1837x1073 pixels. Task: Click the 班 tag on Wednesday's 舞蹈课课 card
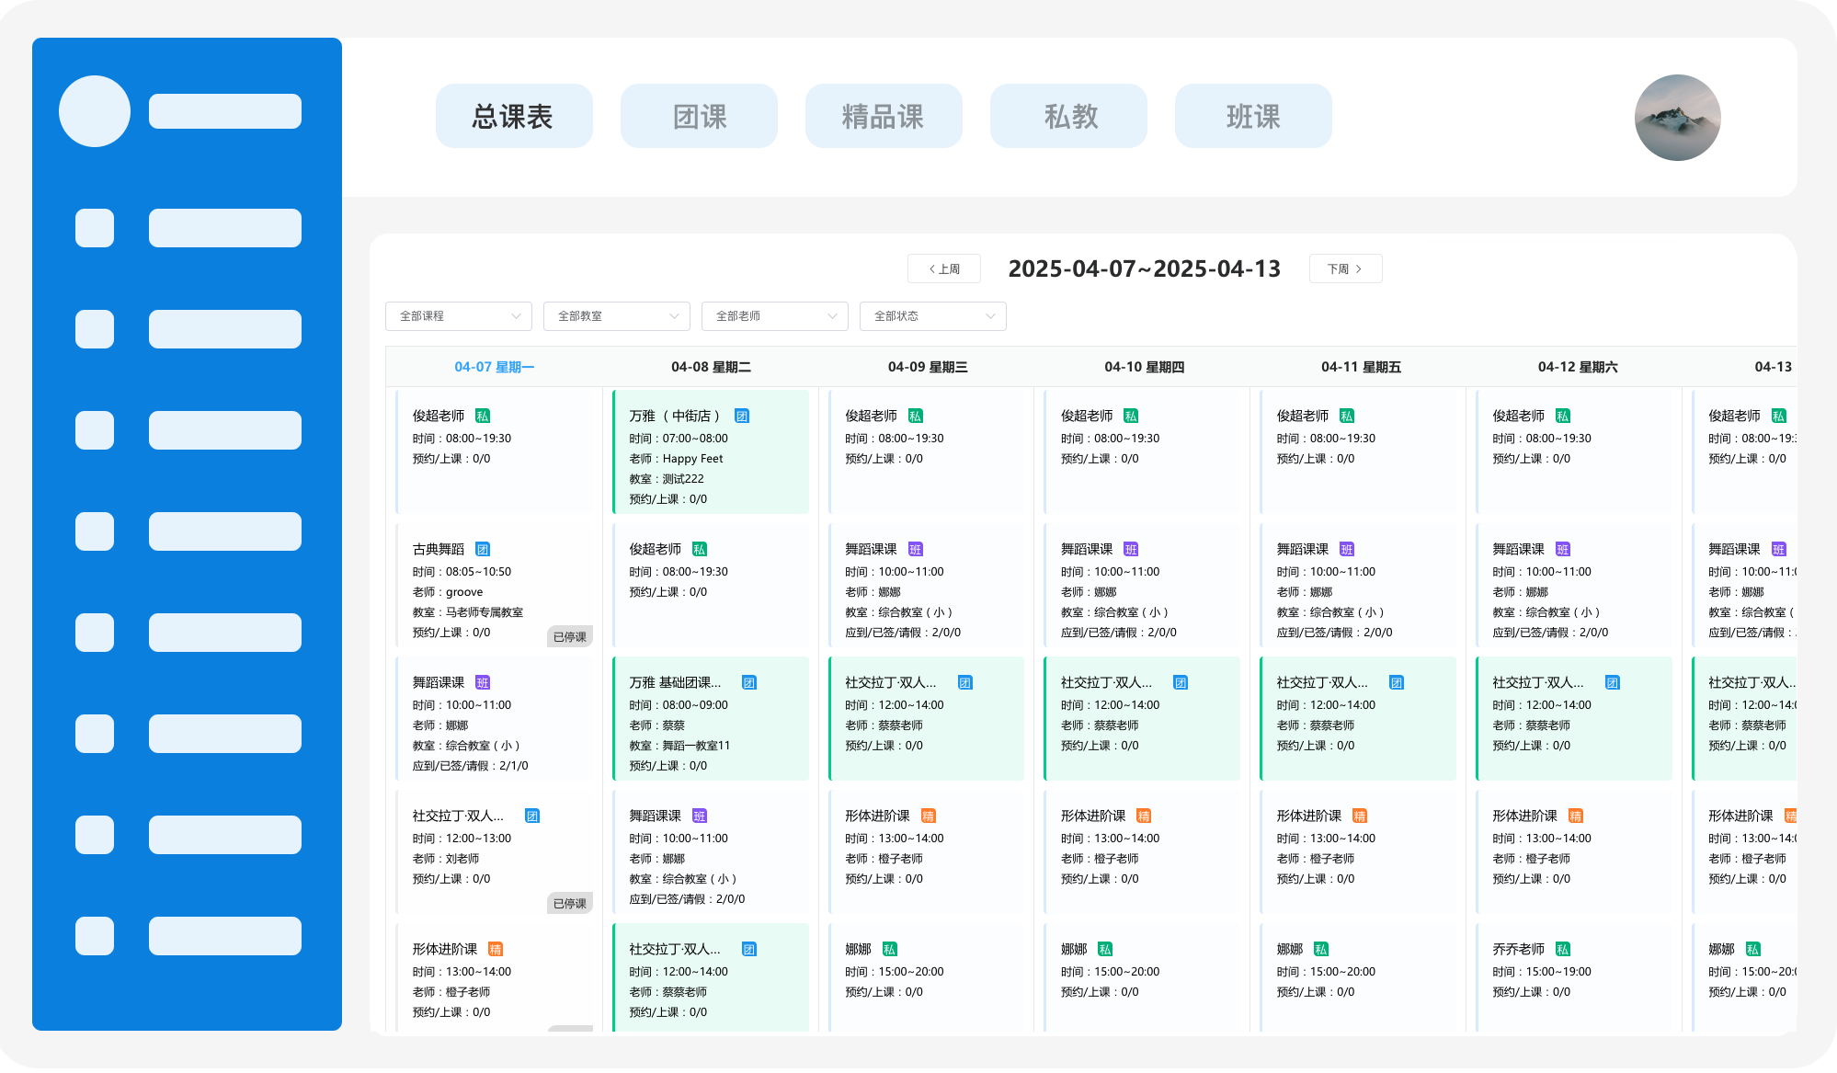tap(915, 550)
